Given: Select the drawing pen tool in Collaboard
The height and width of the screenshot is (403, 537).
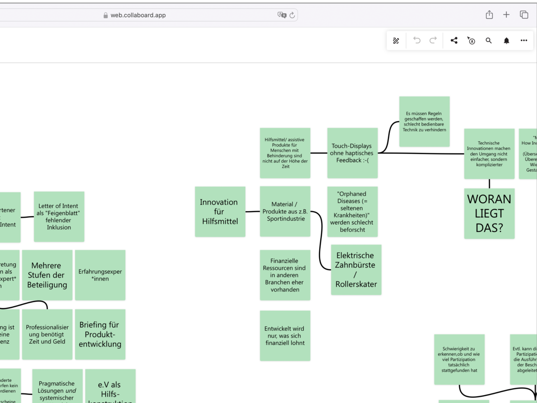Looking at the screenshot, I should click(396, 41).
